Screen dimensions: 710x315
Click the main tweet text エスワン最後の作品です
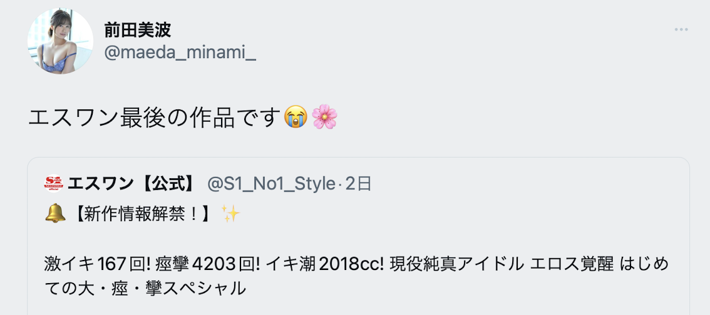[x=153, y=117]
